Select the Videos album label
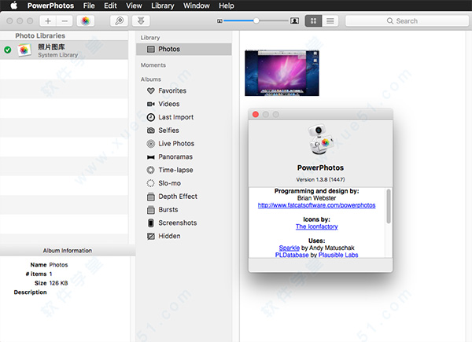 (169, 104)
